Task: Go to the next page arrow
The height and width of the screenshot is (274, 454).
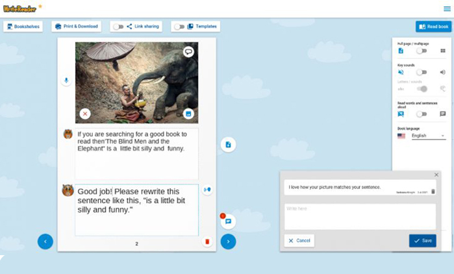Action: point(228,242)
